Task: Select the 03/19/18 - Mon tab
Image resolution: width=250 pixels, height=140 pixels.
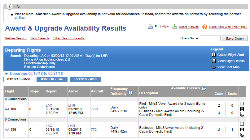Action: pos(19,79)
